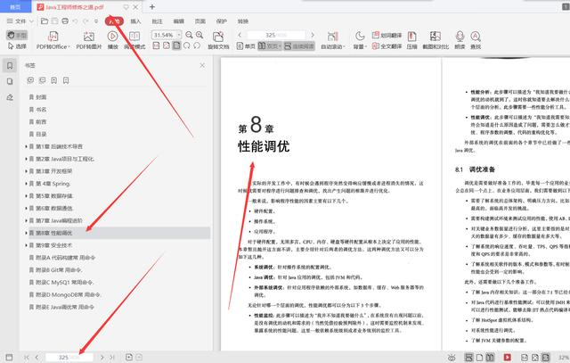Click the red play button in status bar
The width and height of the screenshot is (570, 363).
[x=507, y=358]
